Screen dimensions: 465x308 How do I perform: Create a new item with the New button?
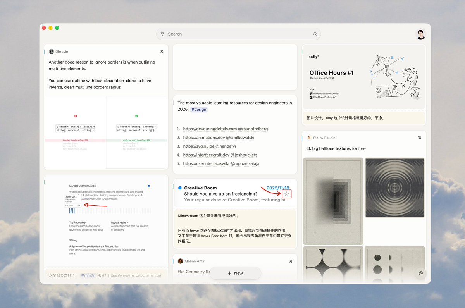[x=235, y=273]
